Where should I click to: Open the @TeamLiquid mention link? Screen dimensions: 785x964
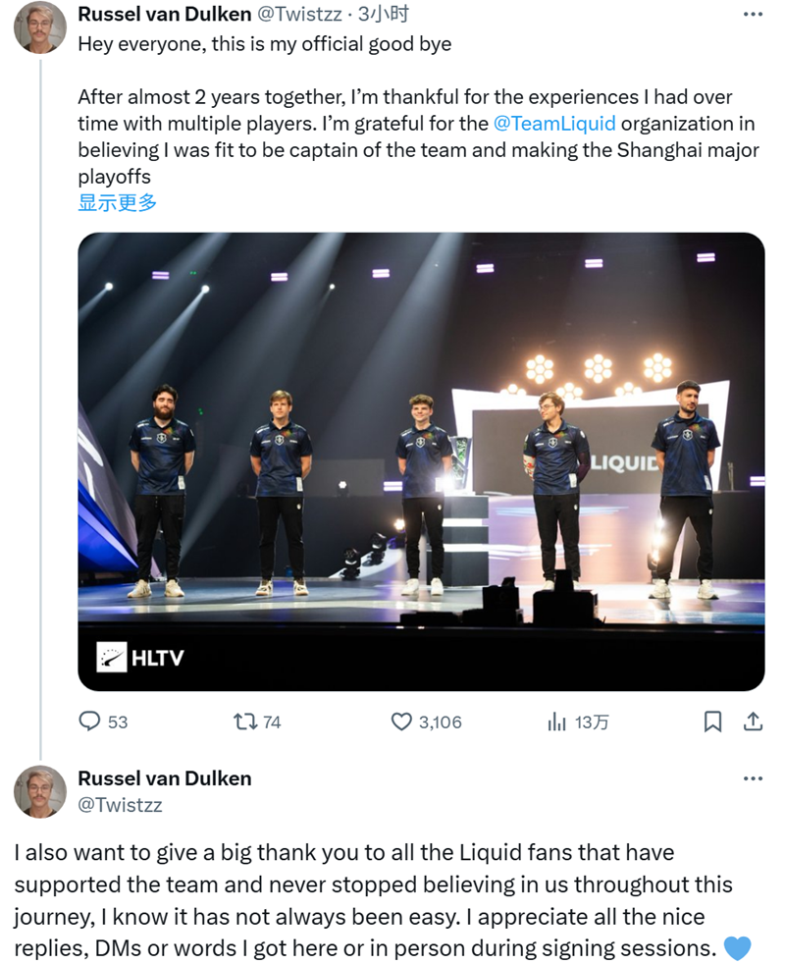(x=554, y=124)
